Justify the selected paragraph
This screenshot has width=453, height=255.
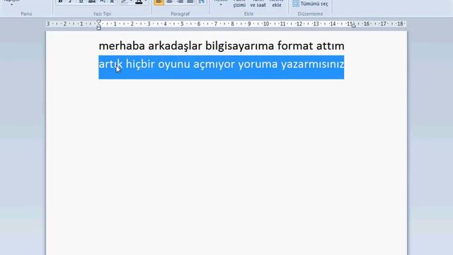(190, 1)
